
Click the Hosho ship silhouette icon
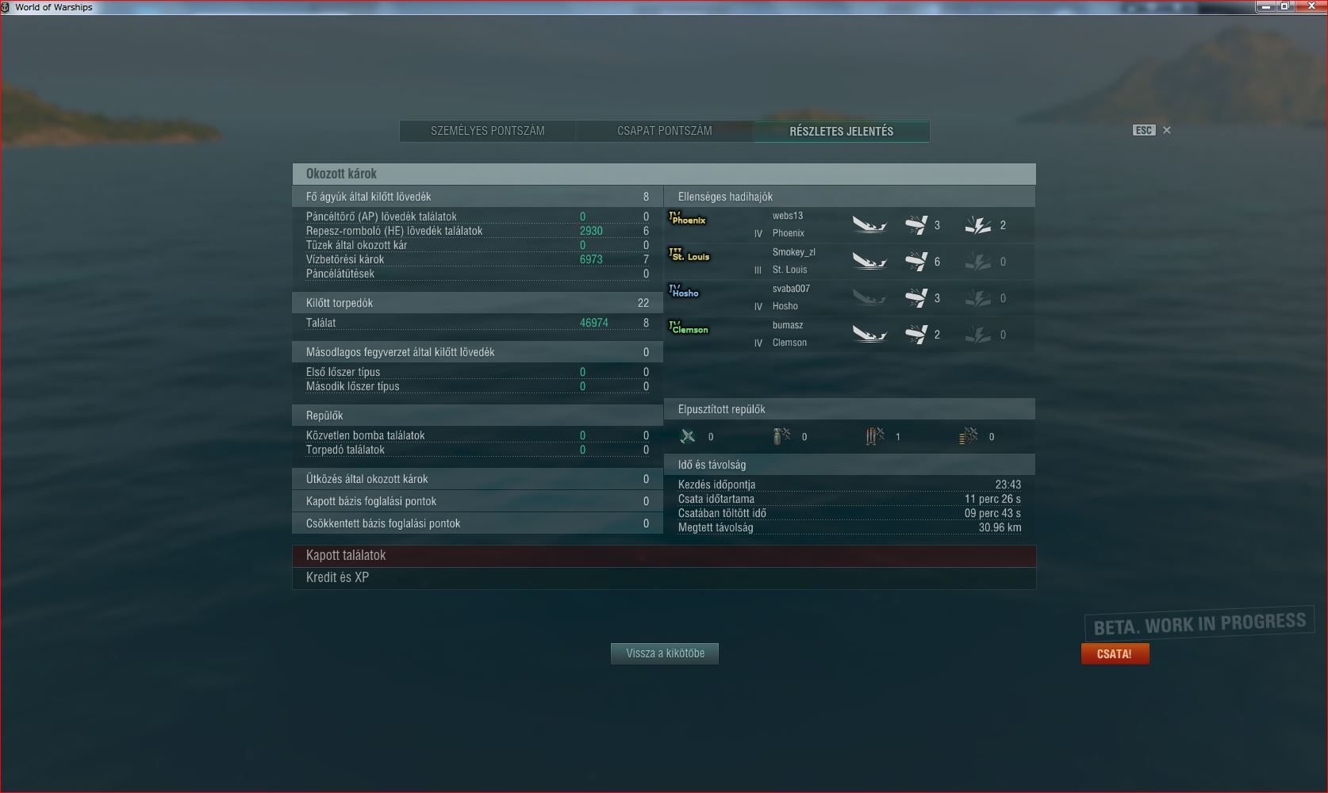click(684, 292)
